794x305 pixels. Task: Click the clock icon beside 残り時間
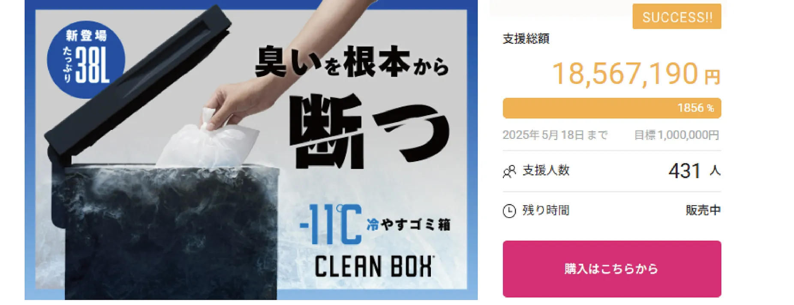pyautogui.click(x=508, y=210)
